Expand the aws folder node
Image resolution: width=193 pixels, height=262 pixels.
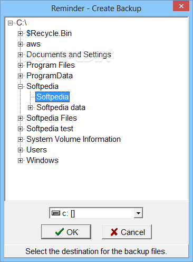pos(21,44)
